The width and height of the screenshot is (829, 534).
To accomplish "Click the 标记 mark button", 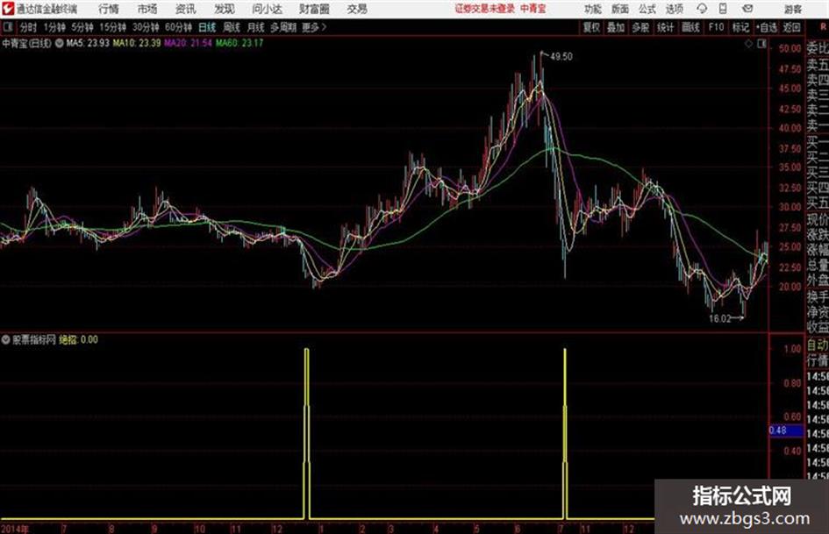I will point(740,27).
